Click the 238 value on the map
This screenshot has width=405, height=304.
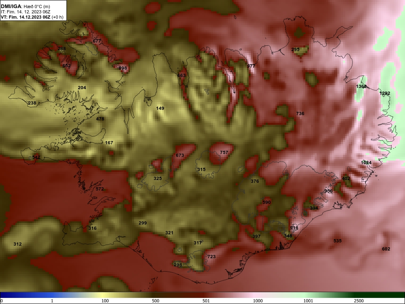coord(32,103)
